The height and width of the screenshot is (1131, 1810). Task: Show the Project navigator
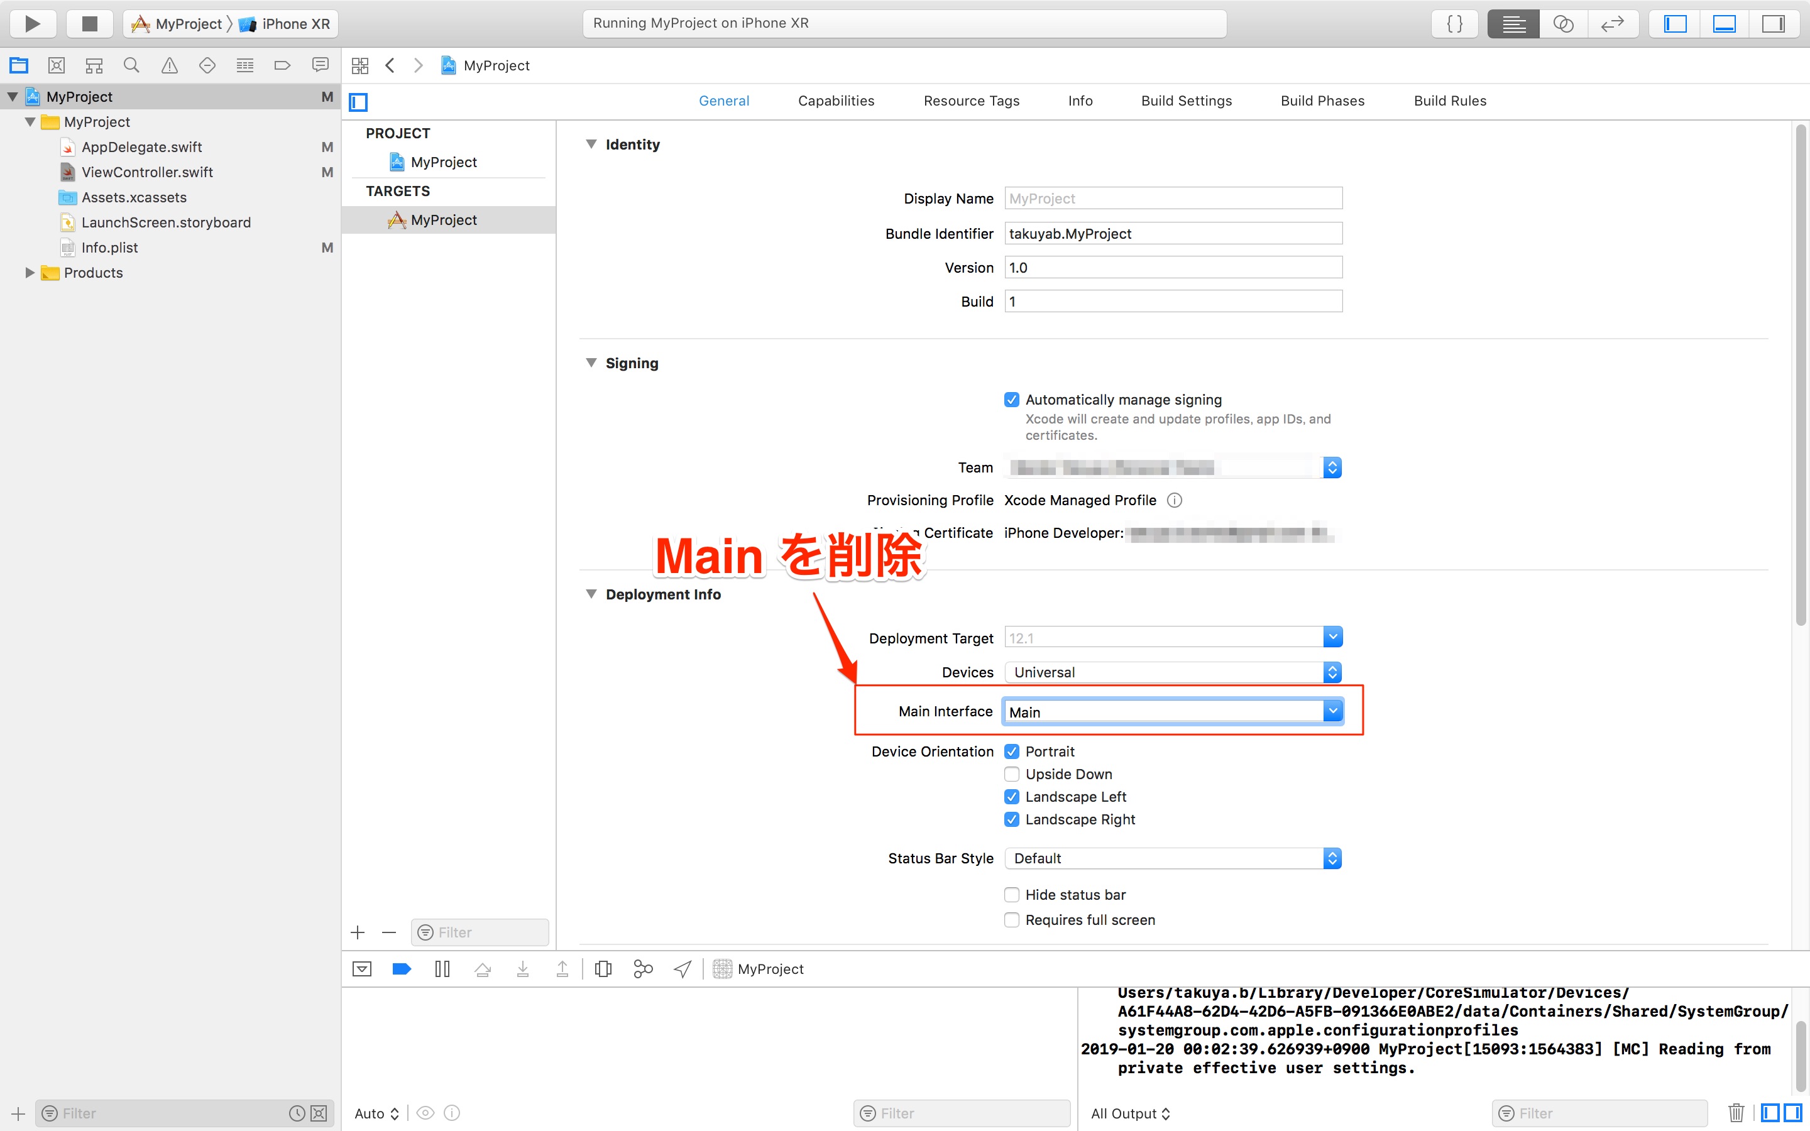19,66
